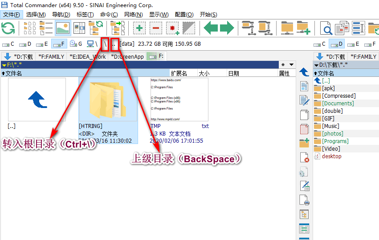Sort left panel by 文件名 column
The width and height of the screenshot is (379, 240).
[x=85, y=73]
